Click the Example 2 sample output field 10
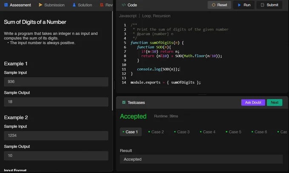 tap(56, 156)
